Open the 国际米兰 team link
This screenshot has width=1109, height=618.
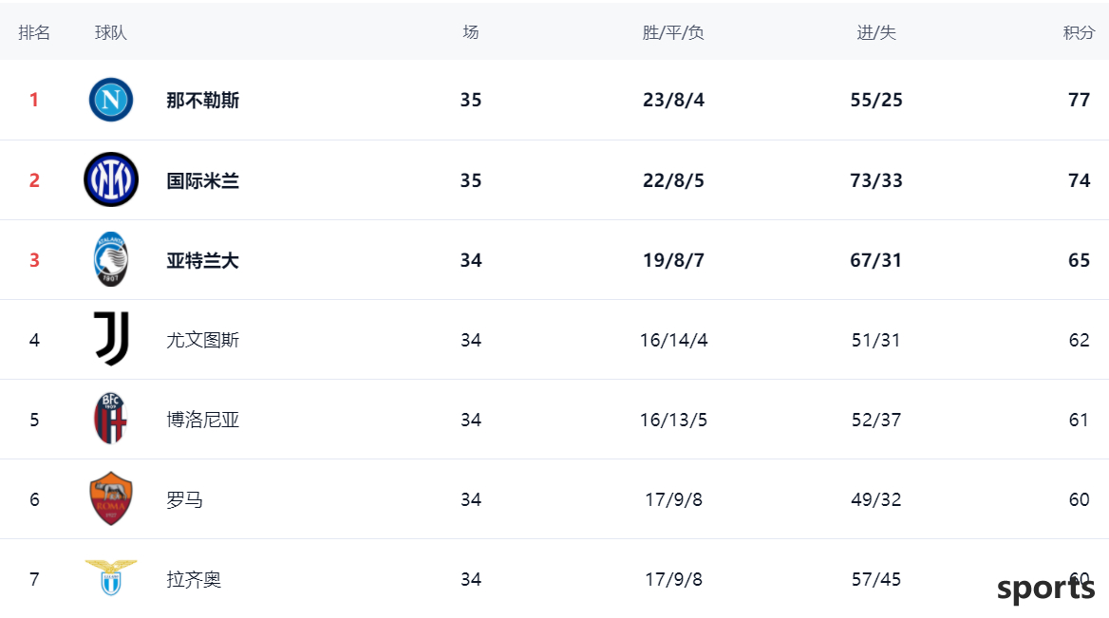(203, 180)
